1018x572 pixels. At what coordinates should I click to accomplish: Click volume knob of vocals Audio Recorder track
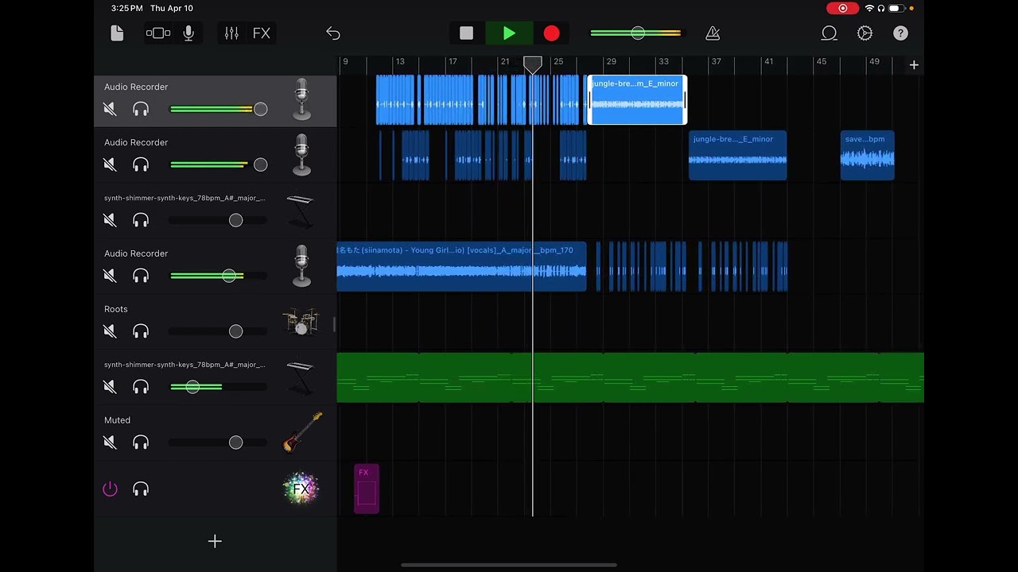tap(229, 276)
